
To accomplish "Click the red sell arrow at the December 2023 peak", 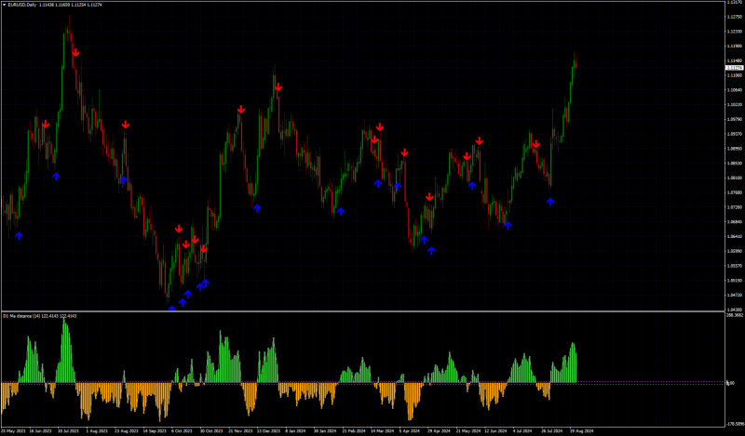I will coord(278,87).
